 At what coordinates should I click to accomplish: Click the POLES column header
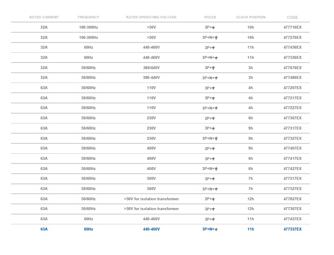(x=210, y=17)
